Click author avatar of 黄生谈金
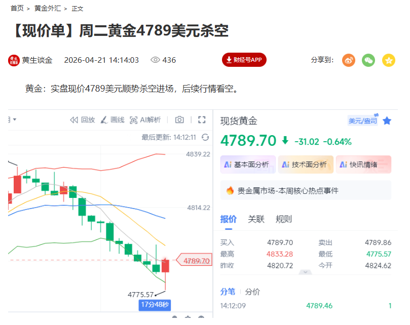 click(x=14, y=60)
